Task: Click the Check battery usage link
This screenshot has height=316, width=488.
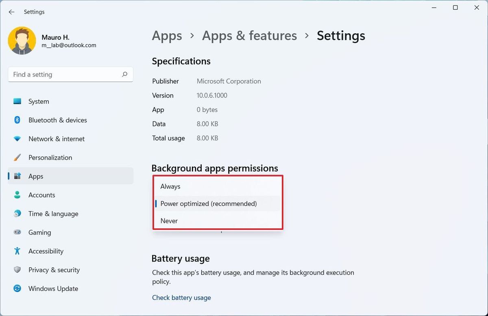Action: click(181, 297)
